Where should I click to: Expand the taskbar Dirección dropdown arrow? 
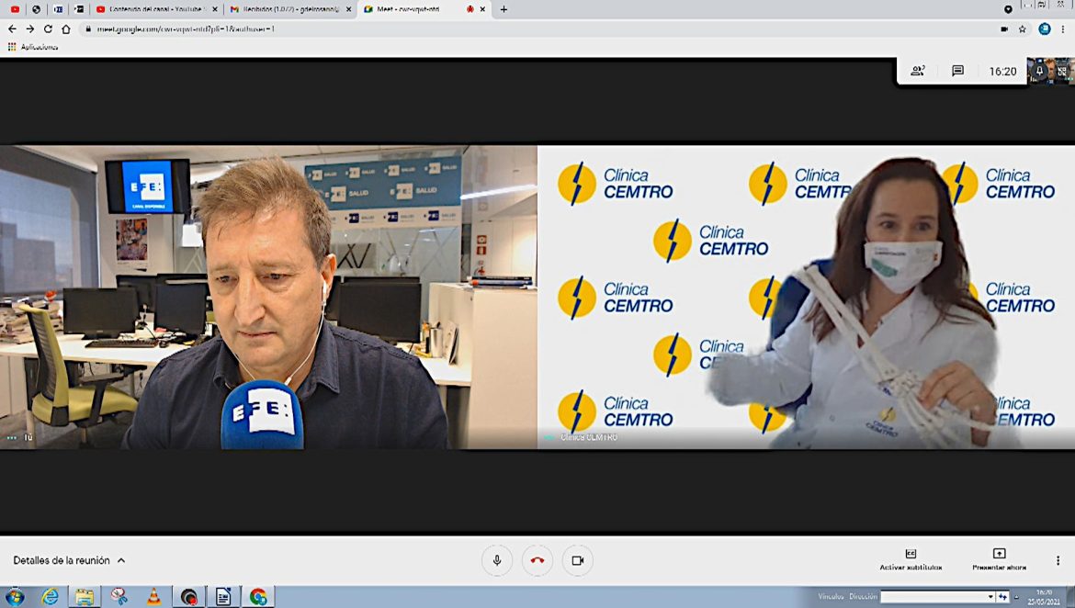pos(990,596)
